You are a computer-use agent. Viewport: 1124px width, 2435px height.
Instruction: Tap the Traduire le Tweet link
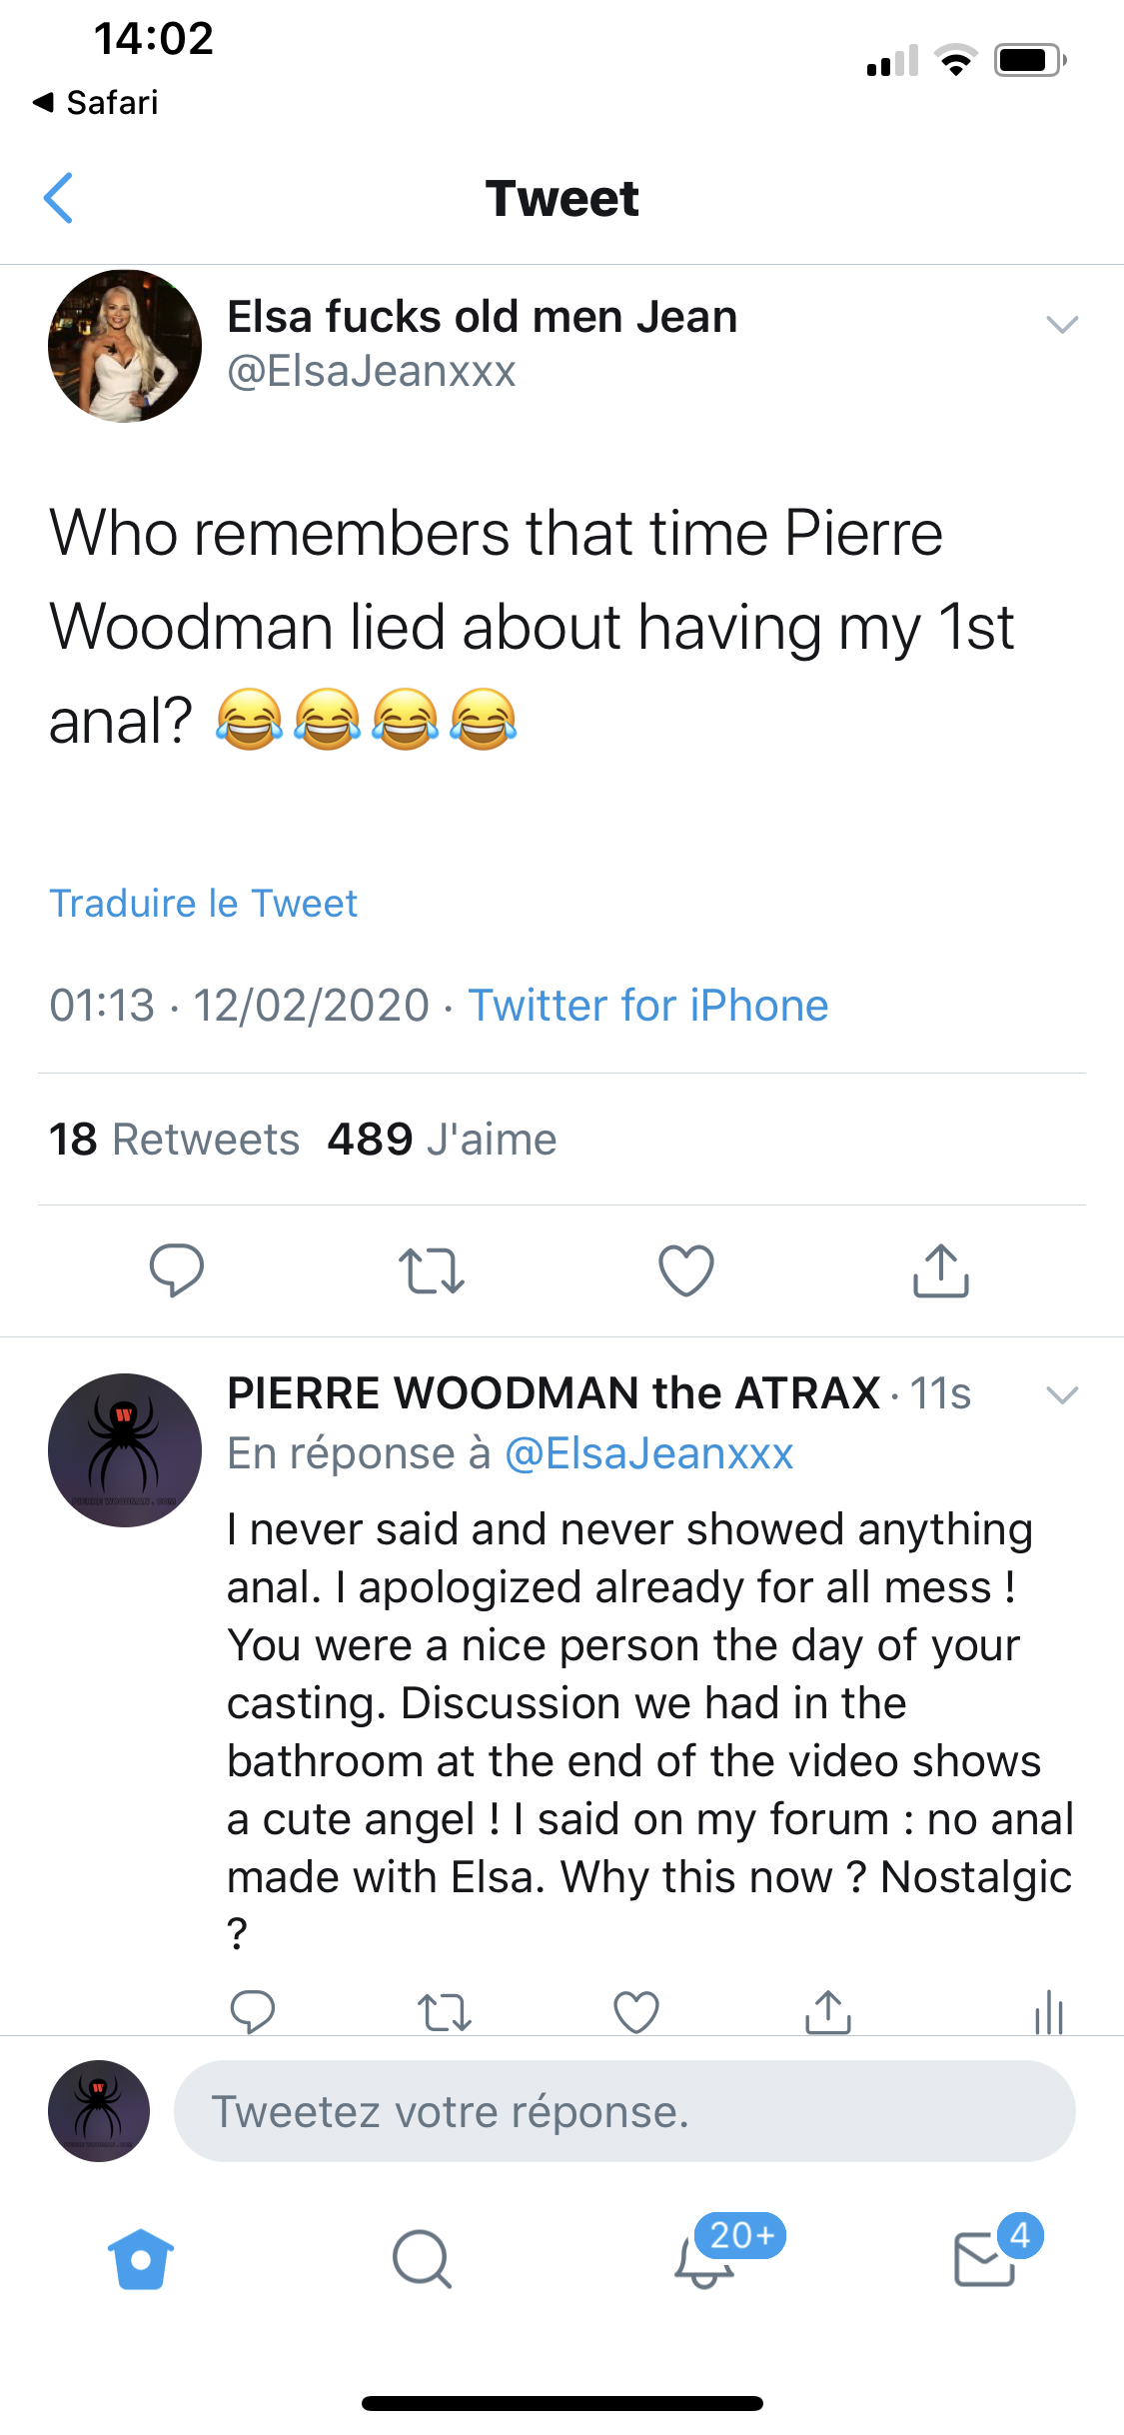click(x=204, y=904)
